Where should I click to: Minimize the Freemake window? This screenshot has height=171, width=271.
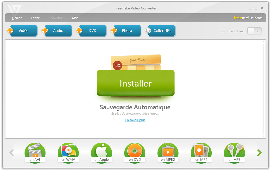click(x=250, y=8)
